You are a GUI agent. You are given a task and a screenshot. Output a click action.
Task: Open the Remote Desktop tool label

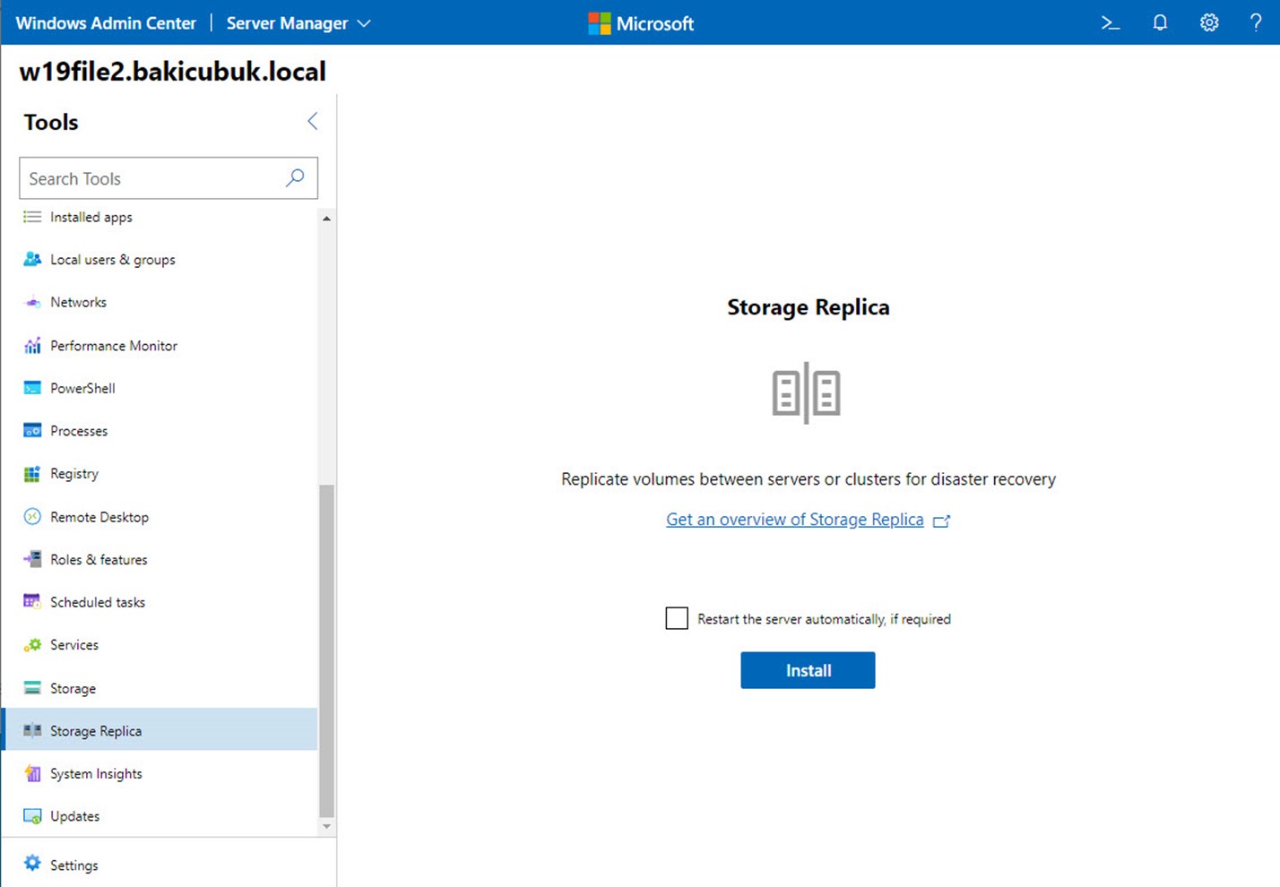pos(99,517)
